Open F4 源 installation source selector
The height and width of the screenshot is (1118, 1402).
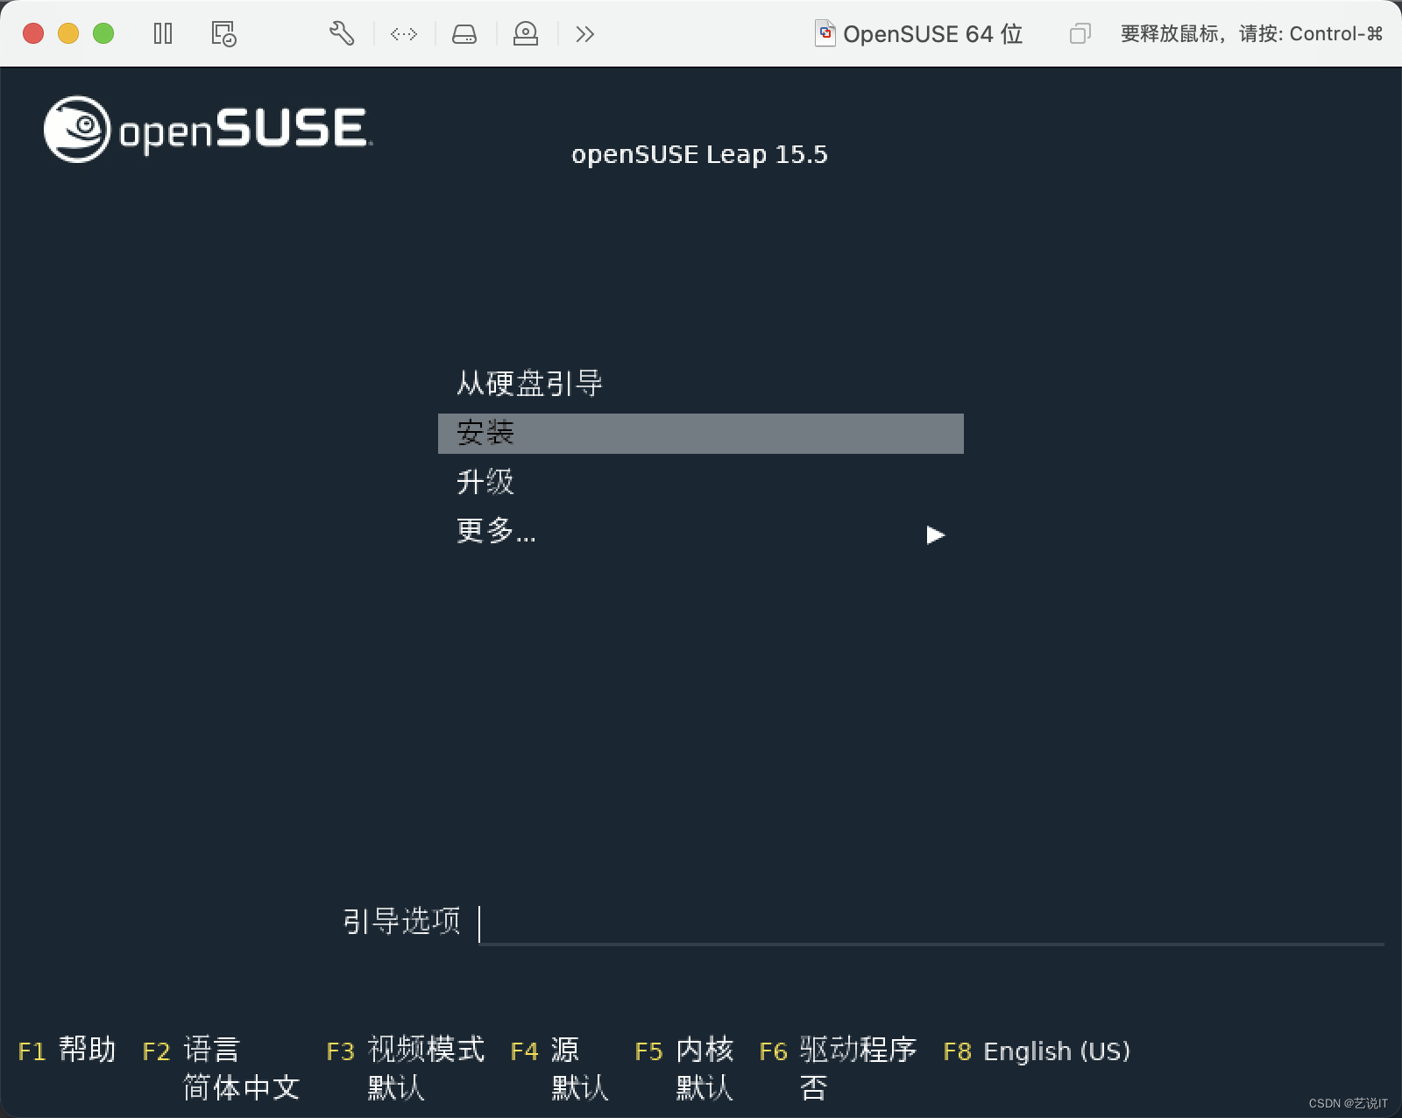[544, 1050]
